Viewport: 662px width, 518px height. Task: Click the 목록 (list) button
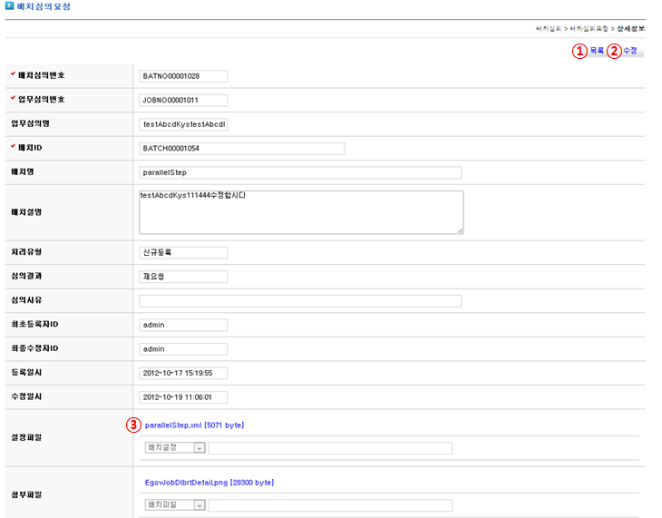coord(597,52)
